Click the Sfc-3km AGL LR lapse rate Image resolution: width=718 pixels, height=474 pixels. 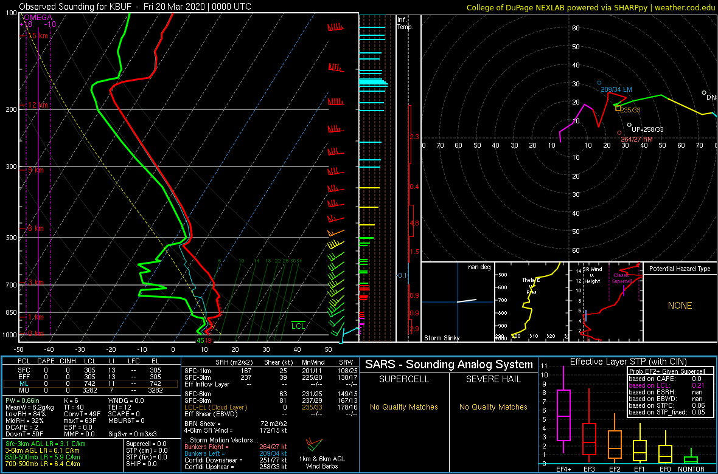coord(46,444)
